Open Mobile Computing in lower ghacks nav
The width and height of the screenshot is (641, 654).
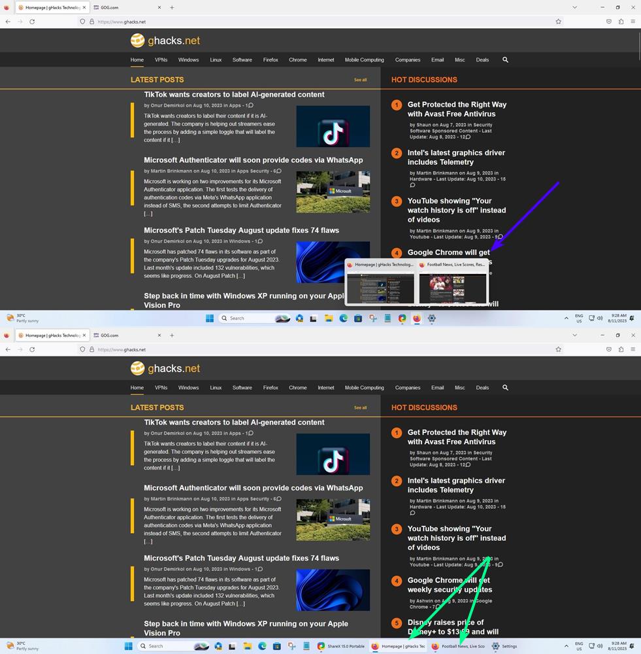(364, 387)
